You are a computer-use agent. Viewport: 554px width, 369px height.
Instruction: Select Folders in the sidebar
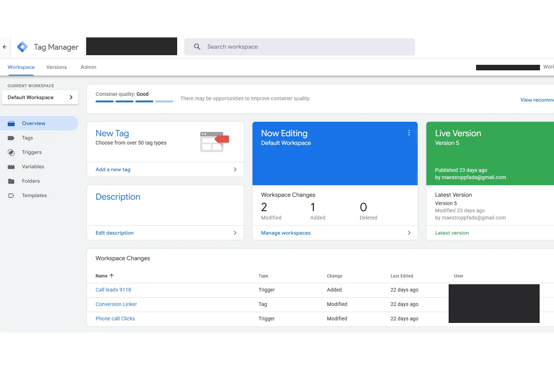point(39,181)
